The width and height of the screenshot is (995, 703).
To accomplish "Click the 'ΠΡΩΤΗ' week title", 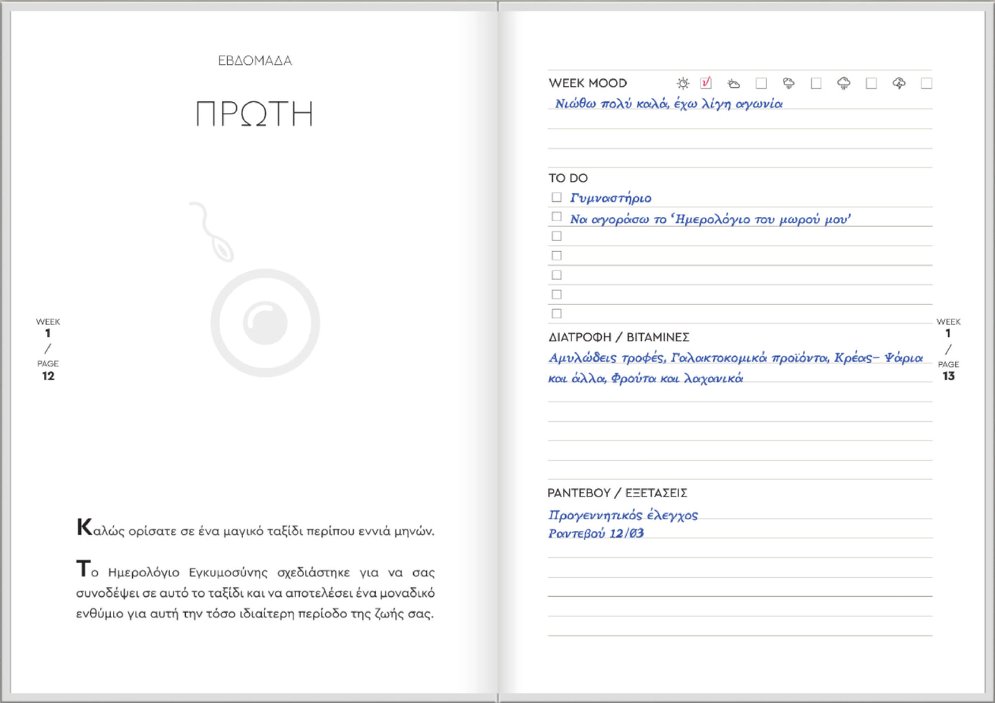I will (x=255, y=114).
